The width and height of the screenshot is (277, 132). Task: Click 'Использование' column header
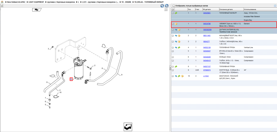(250, 9)
